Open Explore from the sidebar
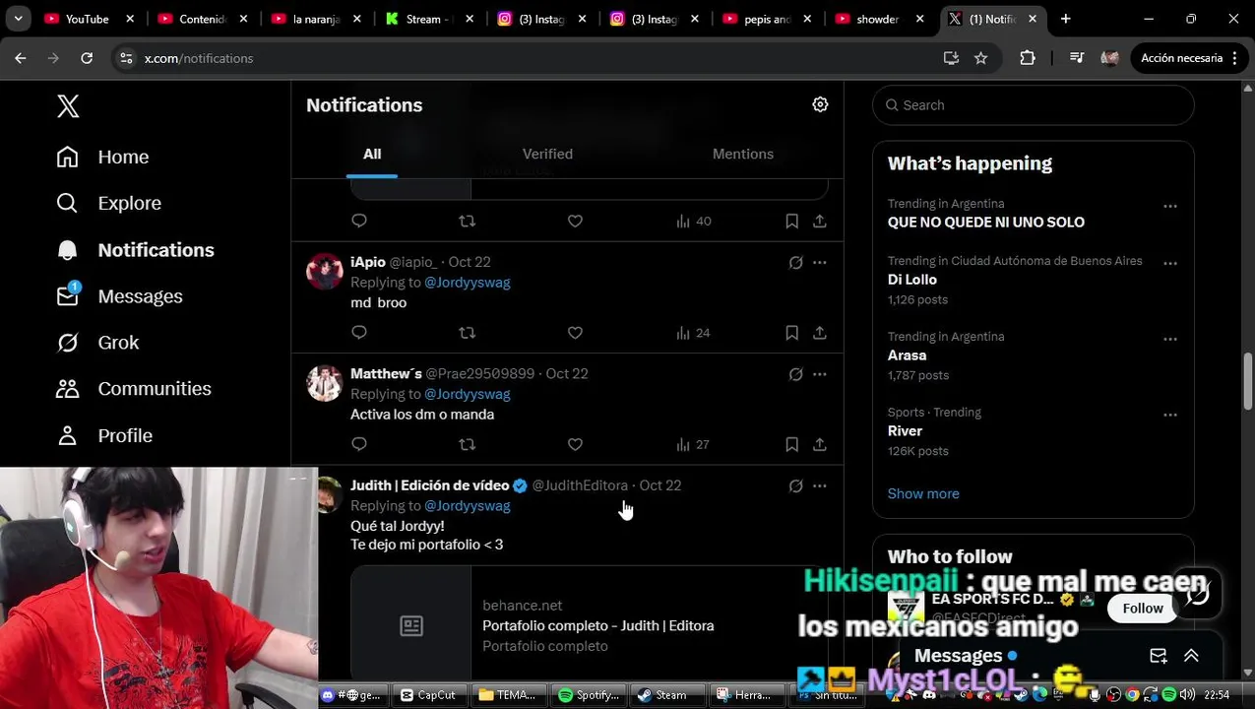 point(108,203)
